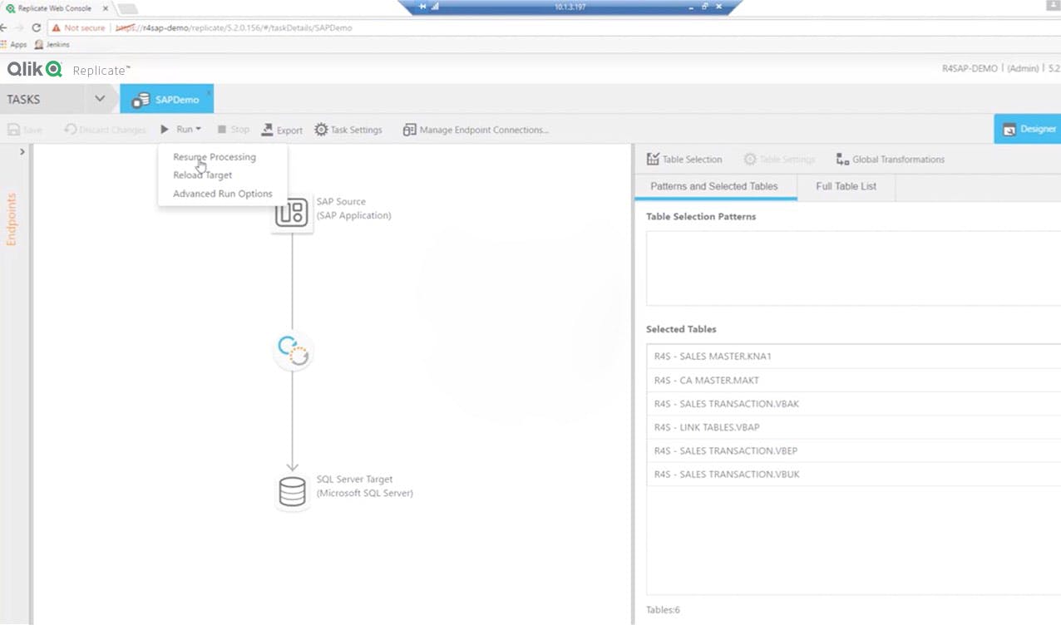The image size is (1061, 625).
Task: Click the Stop square icon
Action: (222, 130)
